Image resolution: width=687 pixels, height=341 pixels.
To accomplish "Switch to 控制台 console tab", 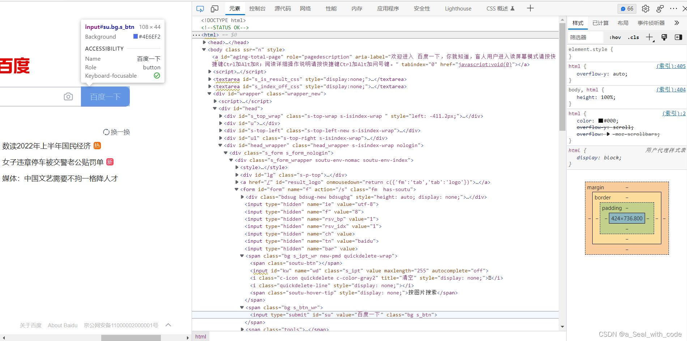I will (x=257, y=8).
